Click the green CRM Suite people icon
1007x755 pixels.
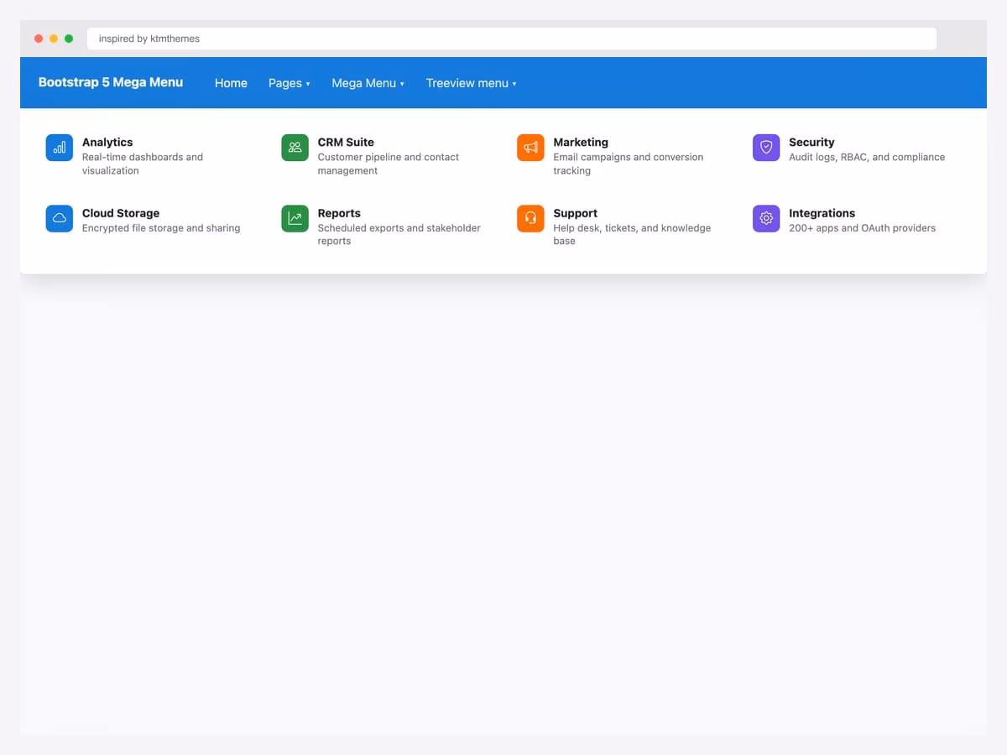click(295, 148)
